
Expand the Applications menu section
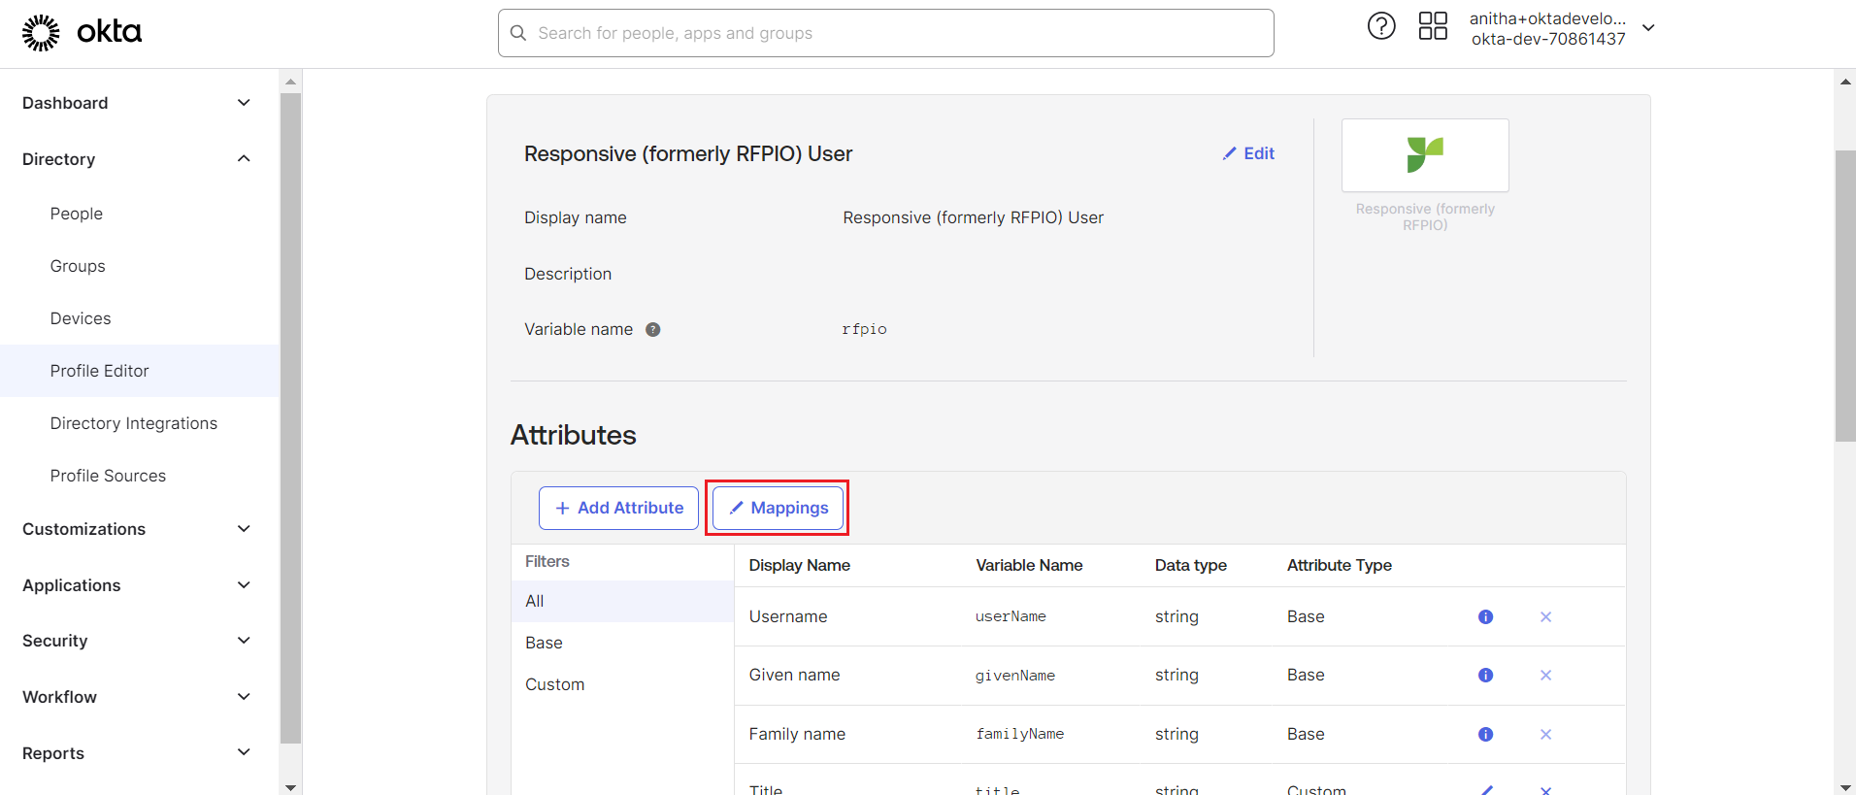244,585
